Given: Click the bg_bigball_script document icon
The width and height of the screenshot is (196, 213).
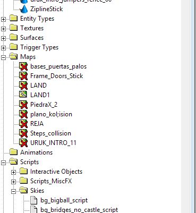Looking at the screenshot, I should click(x=33, y=200).
